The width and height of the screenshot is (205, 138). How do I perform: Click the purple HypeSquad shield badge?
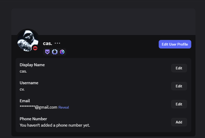(47, 52)
